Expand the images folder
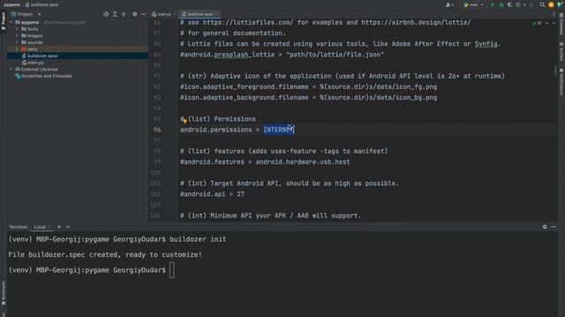Screen dimensions: 565x317 coord(17,35)
